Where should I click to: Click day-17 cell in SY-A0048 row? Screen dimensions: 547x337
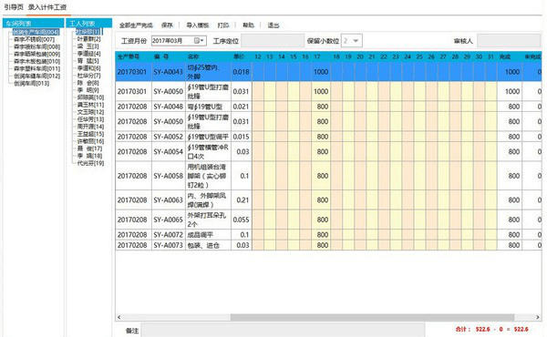pos(321,107)
